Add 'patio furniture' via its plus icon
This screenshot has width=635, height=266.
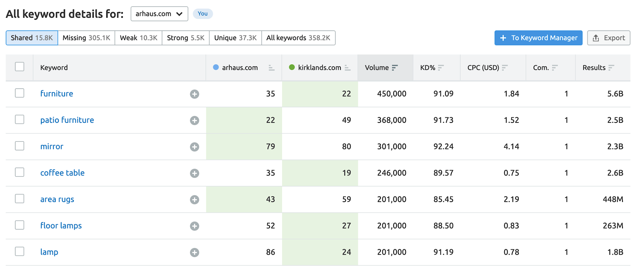[x=194, y=120]
